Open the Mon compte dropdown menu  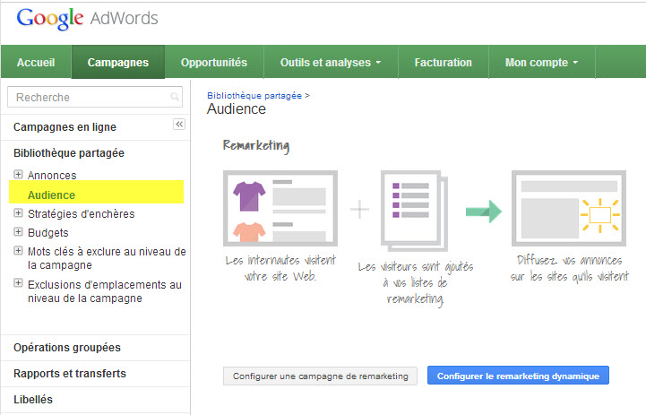pos(542,62)
